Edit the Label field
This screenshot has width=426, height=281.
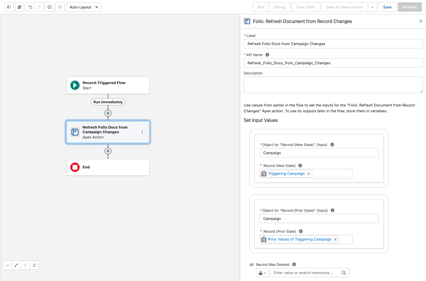click(333, 44)
